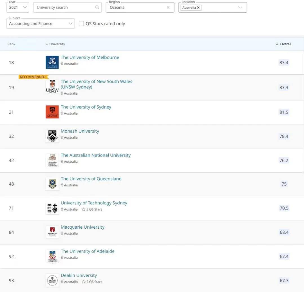
Task: Select the overall score 83.3
Action: pos(284,88)
